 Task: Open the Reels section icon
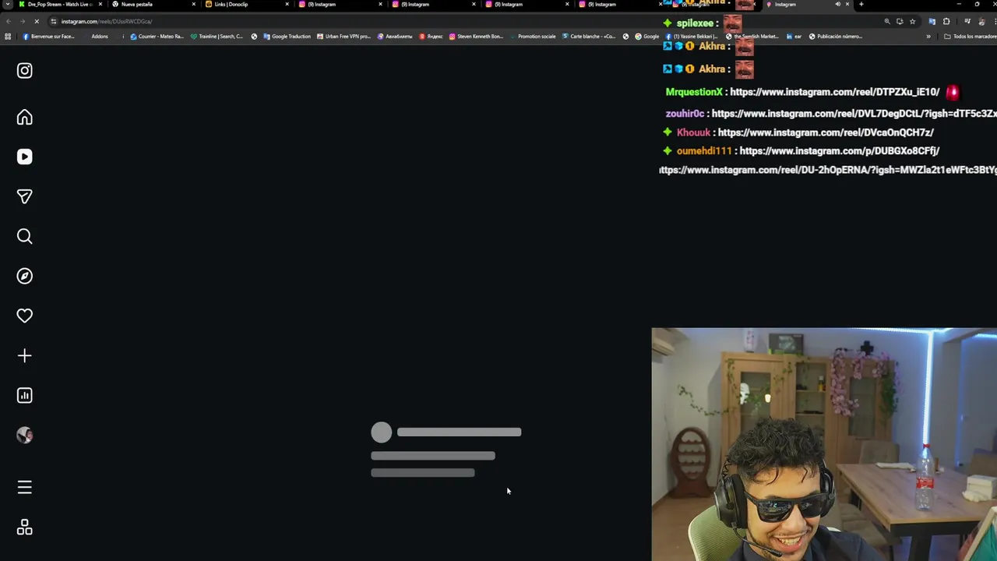point(24,157)
